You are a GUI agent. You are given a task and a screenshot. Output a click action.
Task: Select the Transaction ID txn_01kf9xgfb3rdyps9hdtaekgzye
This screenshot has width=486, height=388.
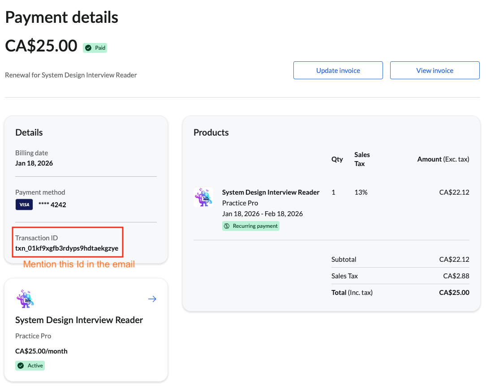(x=67, y=247)
